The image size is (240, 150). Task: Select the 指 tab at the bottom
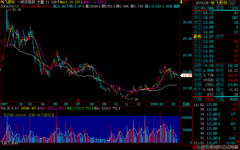pyautogui.click(x=216, y=148)
